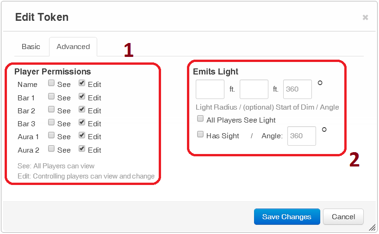
Task: Toggle See checkbox for Bar 3
Action: pos(51,123)
